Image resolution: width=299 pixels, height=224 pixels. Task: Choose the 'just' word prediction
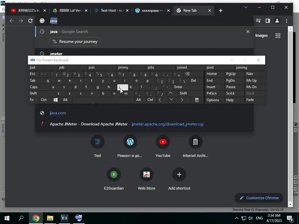pyautogui.click(x=43, y=67)
